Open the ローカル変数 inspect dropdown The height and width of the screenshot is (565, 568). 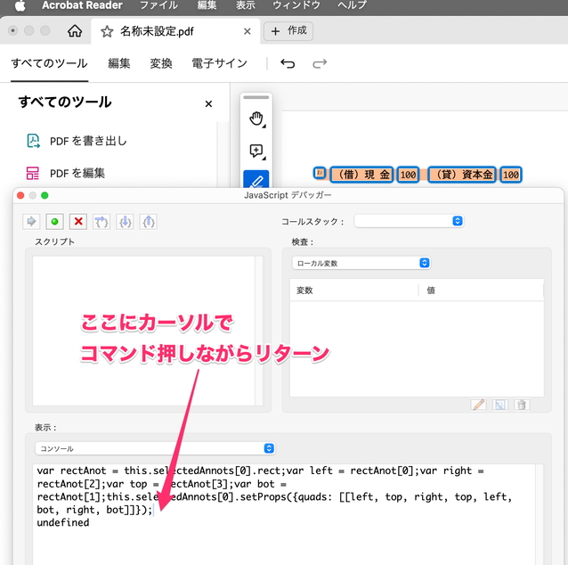pos(361,263)
